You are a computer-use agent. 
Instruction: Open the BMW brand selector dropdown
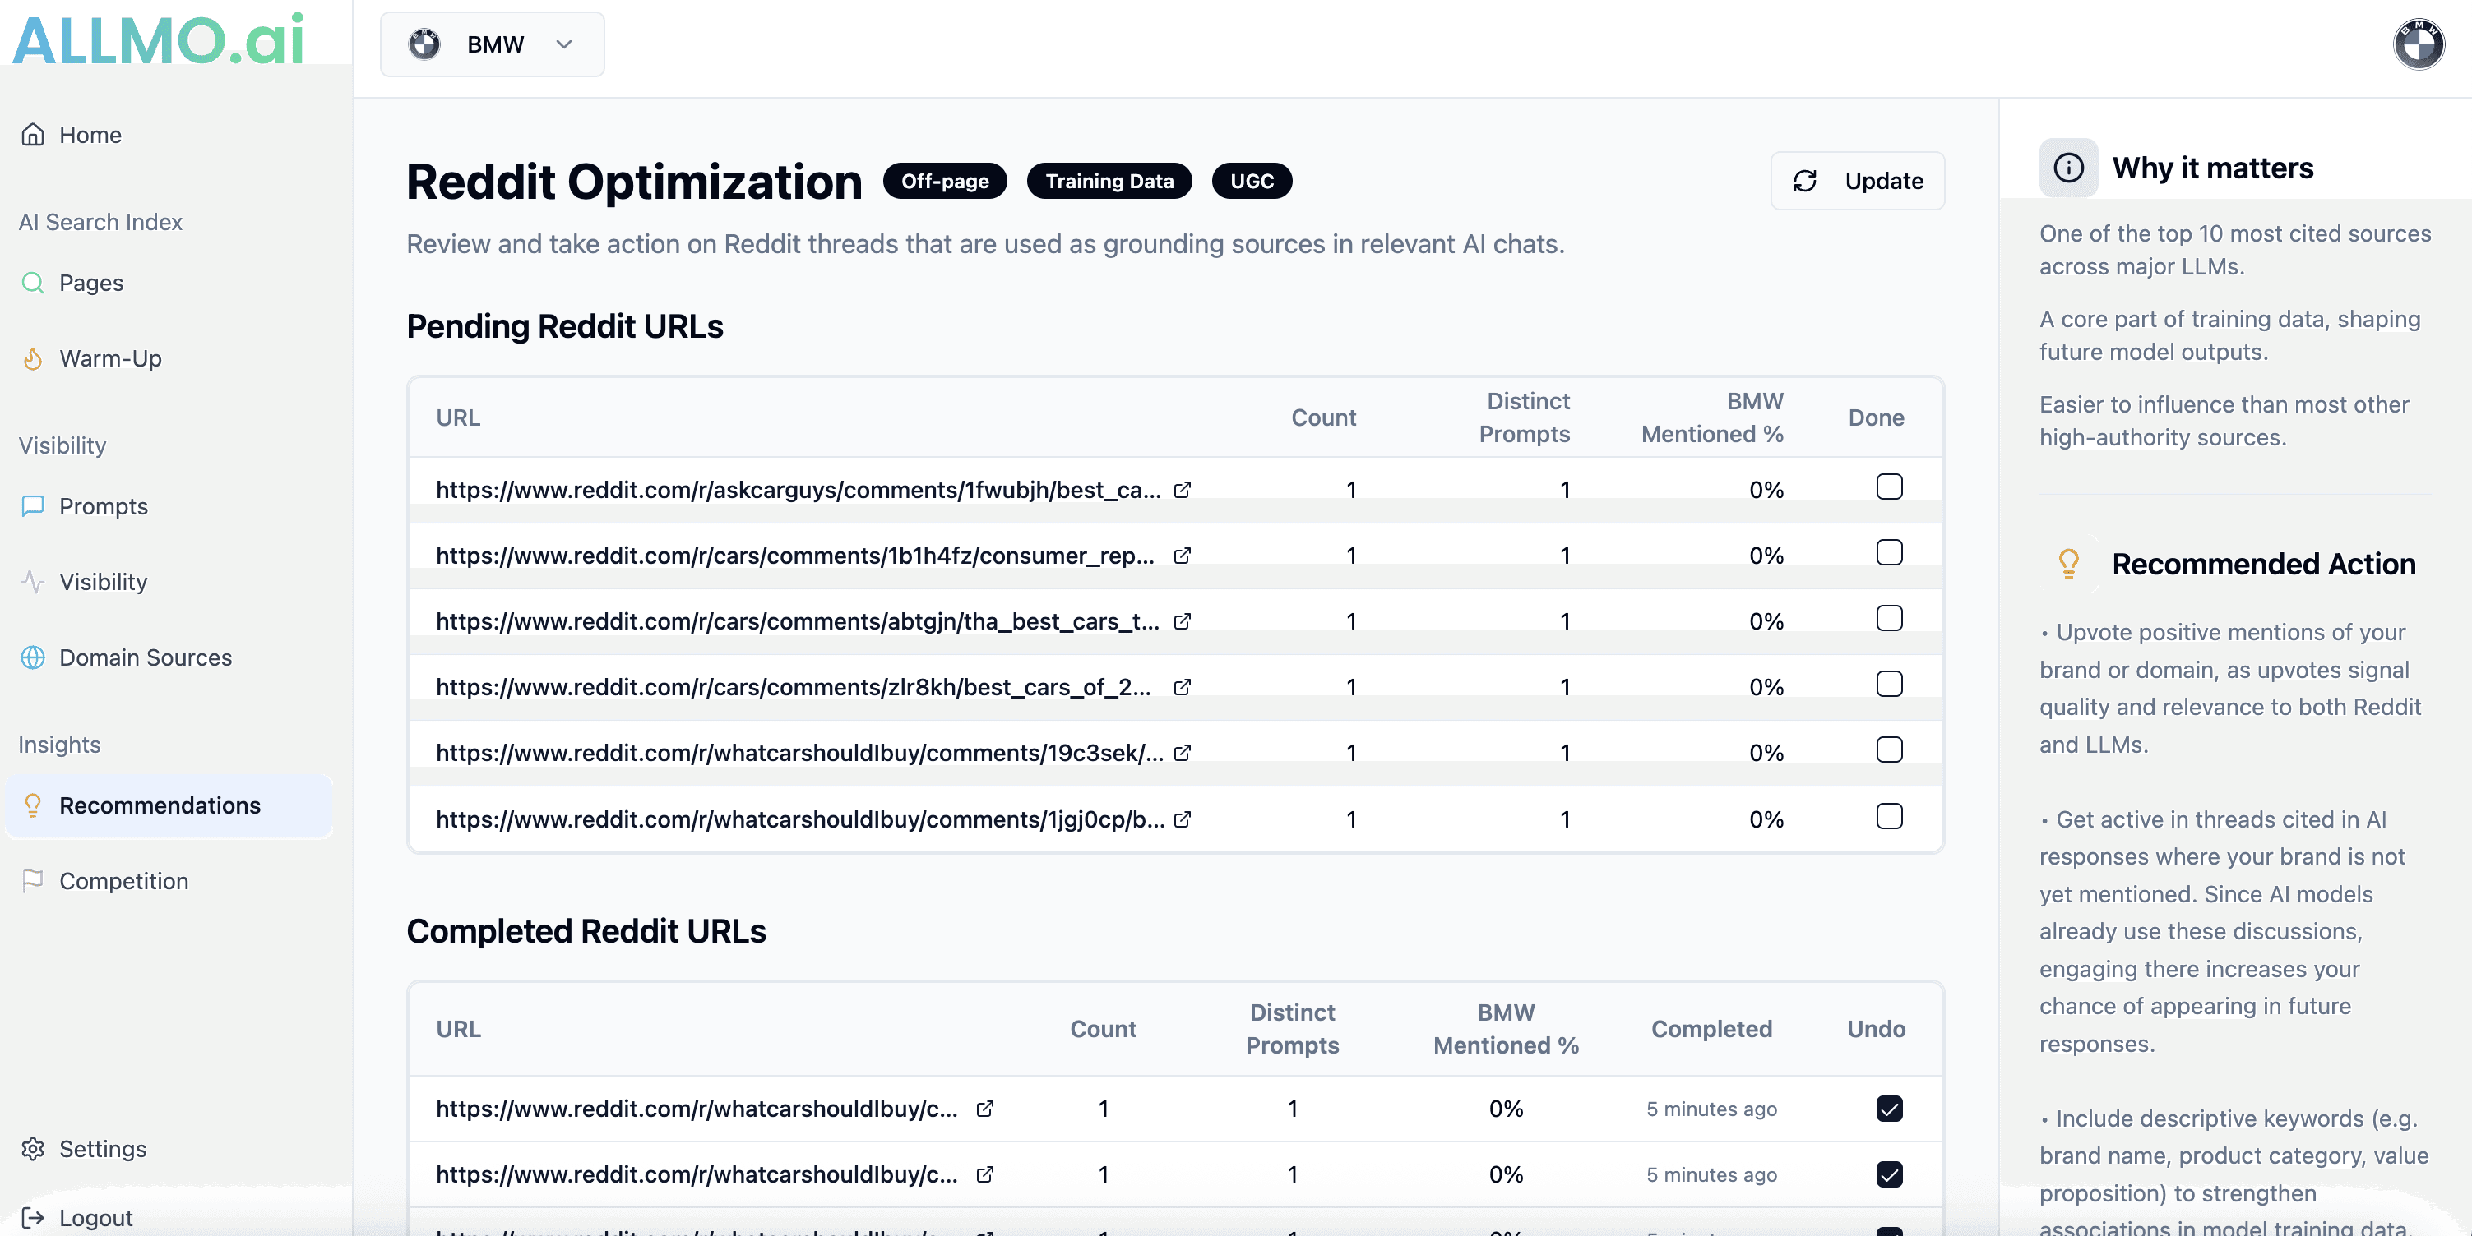pos(493,44)
